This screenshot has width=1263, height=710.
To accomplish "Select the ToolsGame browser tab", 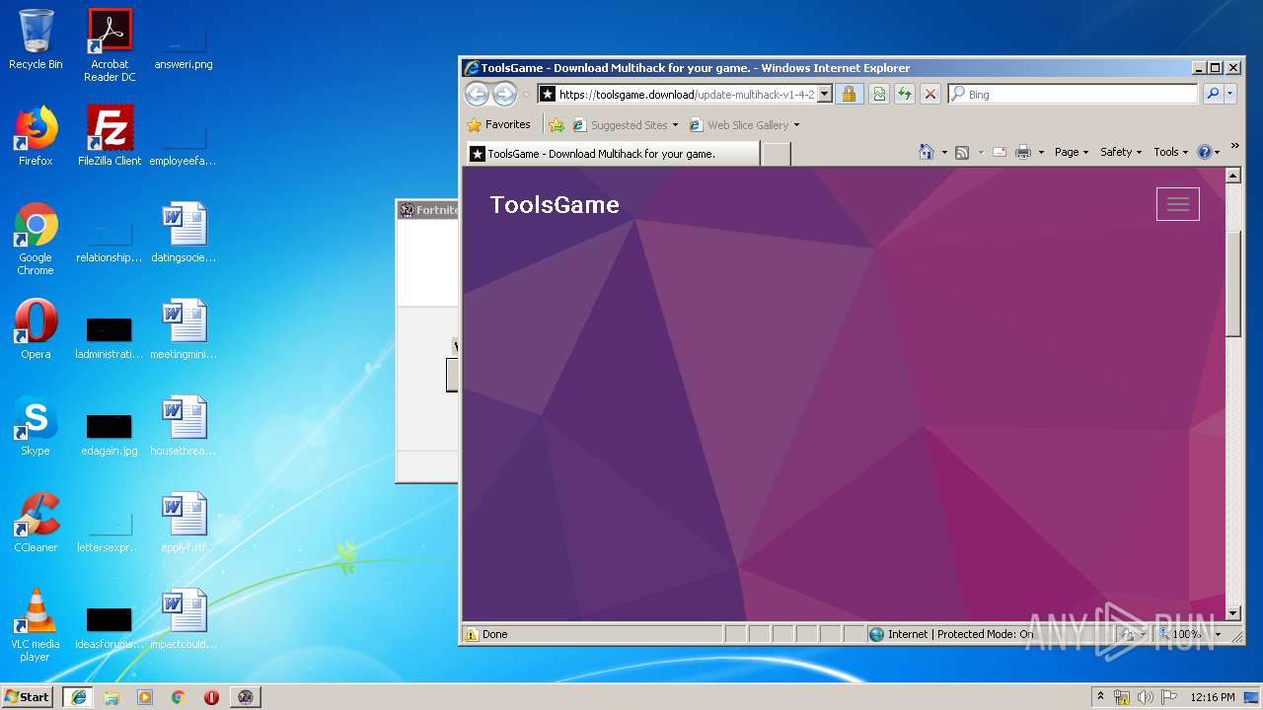I will point(613,154).
